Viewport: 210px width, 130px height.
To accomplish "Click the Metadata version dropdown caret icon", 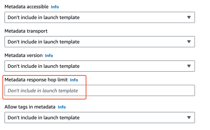I will point(189,66).
